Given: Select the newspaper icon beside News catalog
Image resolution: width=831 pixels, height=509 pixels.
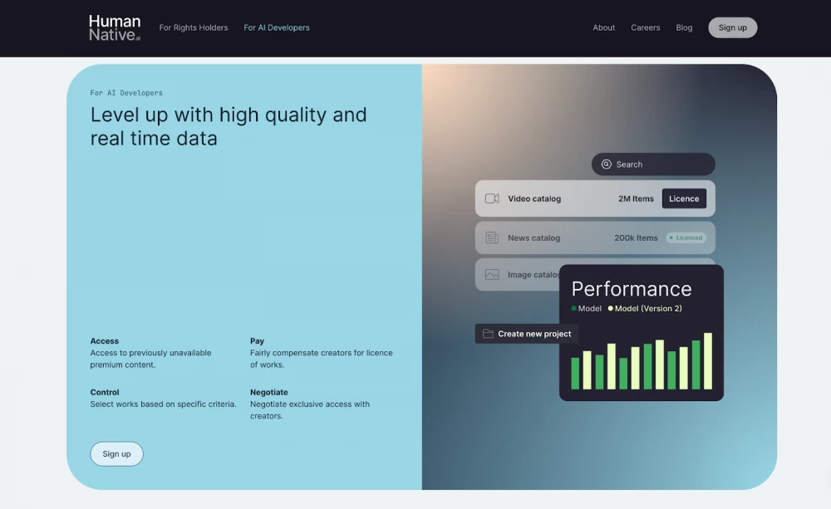Looking at the screenshot, I should [492, 237].
